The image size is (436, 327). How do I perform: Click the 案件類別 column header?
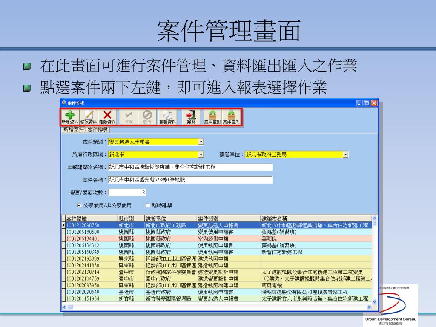point(229,218)
